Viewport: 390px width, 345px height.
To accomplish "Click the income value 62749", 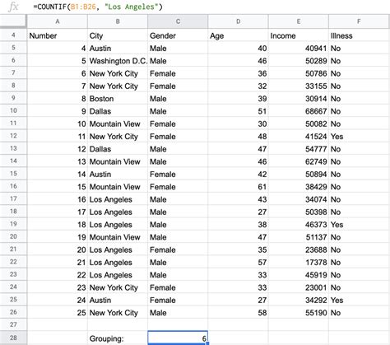I will 299,161.
